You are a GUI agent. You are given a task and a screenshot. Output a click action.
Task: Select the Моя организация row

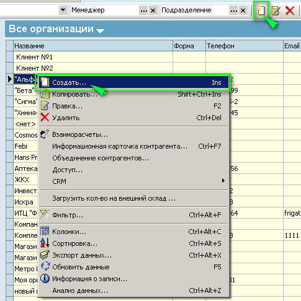26,280
